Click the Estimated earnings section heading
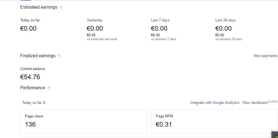278x138 pixels. [39, 7]
